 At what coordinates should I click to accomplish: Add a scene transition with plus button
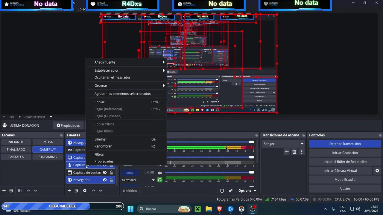point(287,152)
